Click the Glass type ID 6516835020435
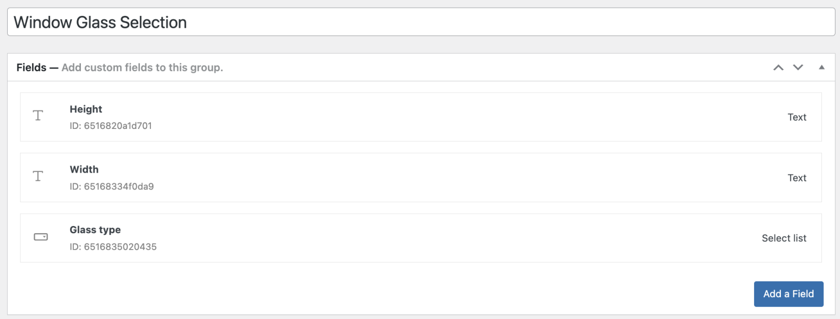This screenshot has width=840, height=319. click(x=113, y=247)
